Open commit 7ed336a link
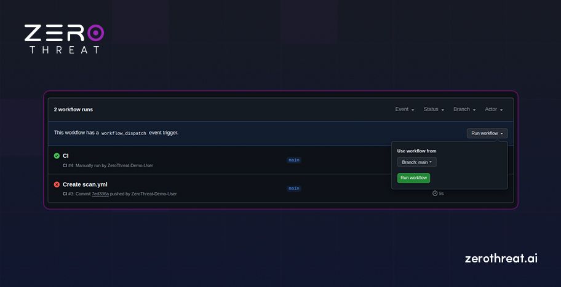Viewport: 561px width, 287px height. (x=100, y=194)
